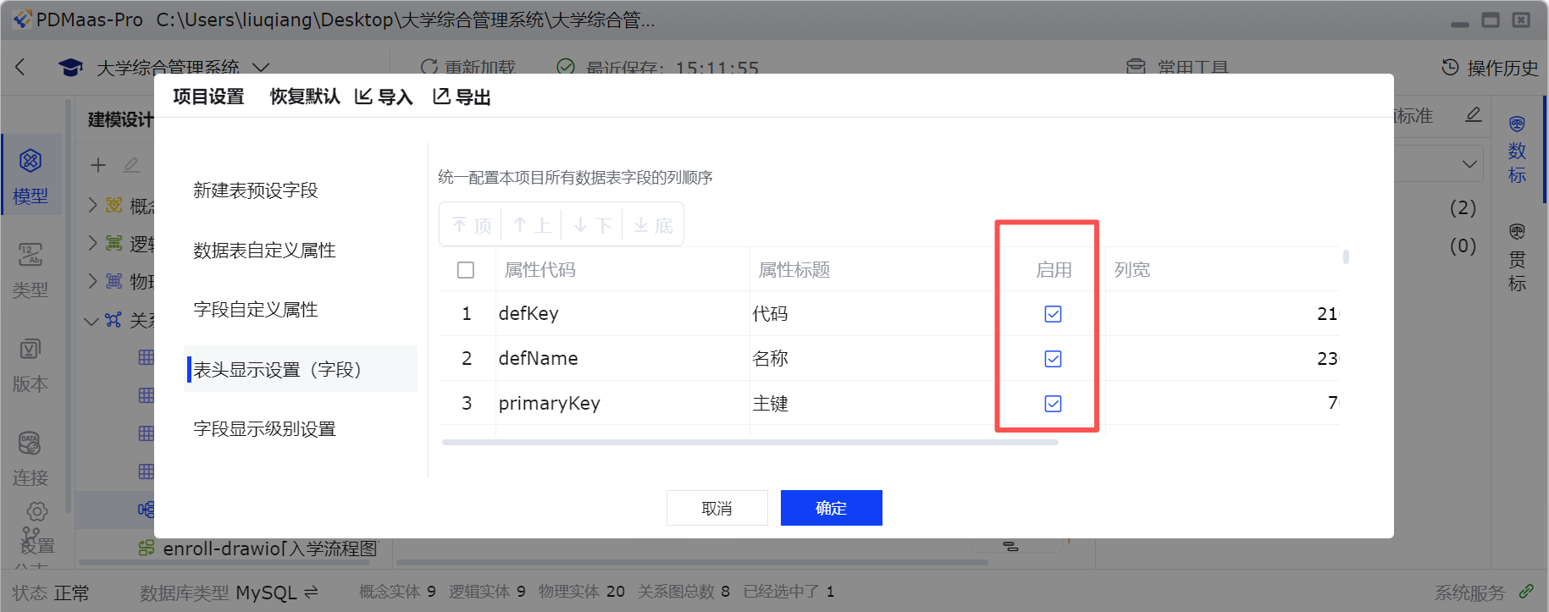Click the 操作历史 history icon
1549x612 pixels.
coord(1451,67)
